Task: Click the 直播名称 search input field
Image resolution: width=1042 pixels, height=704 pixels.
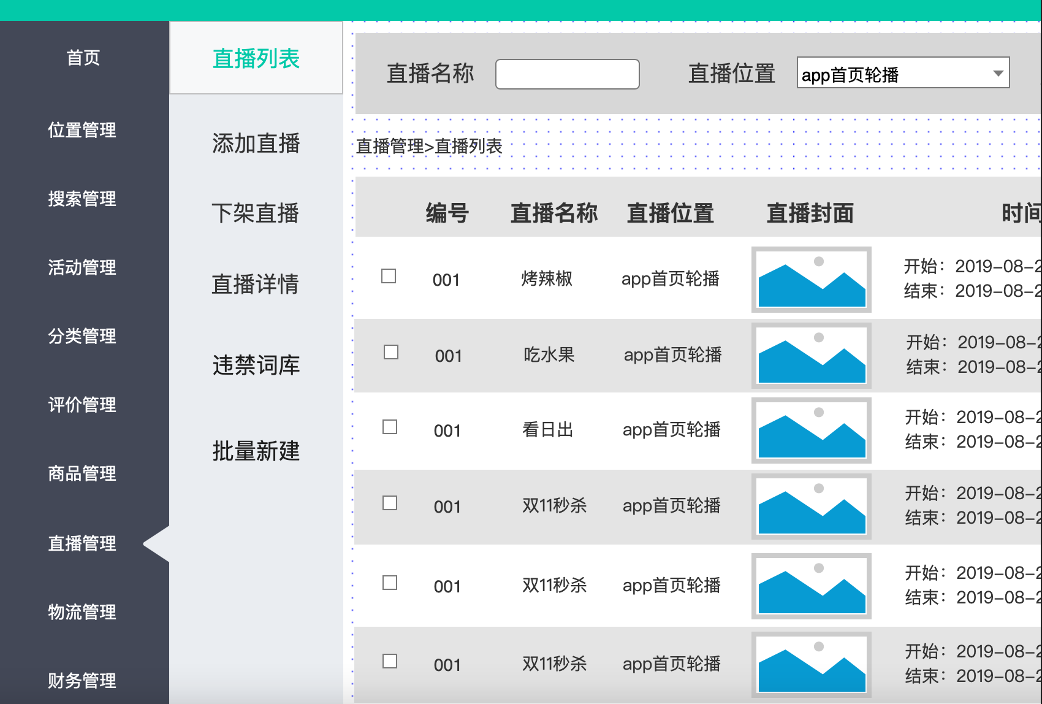Action: point(568,74)
